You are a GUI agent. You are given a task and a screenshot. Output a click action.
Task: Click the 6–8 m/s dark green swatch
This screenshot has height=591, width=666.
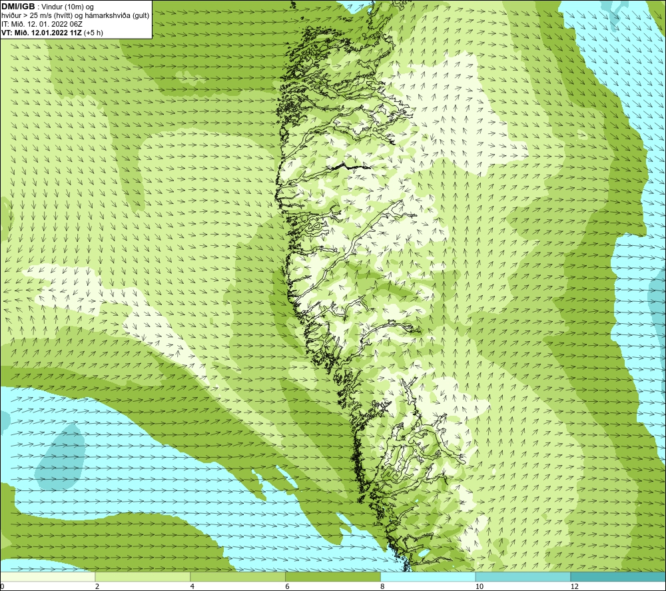coord(333,576)
